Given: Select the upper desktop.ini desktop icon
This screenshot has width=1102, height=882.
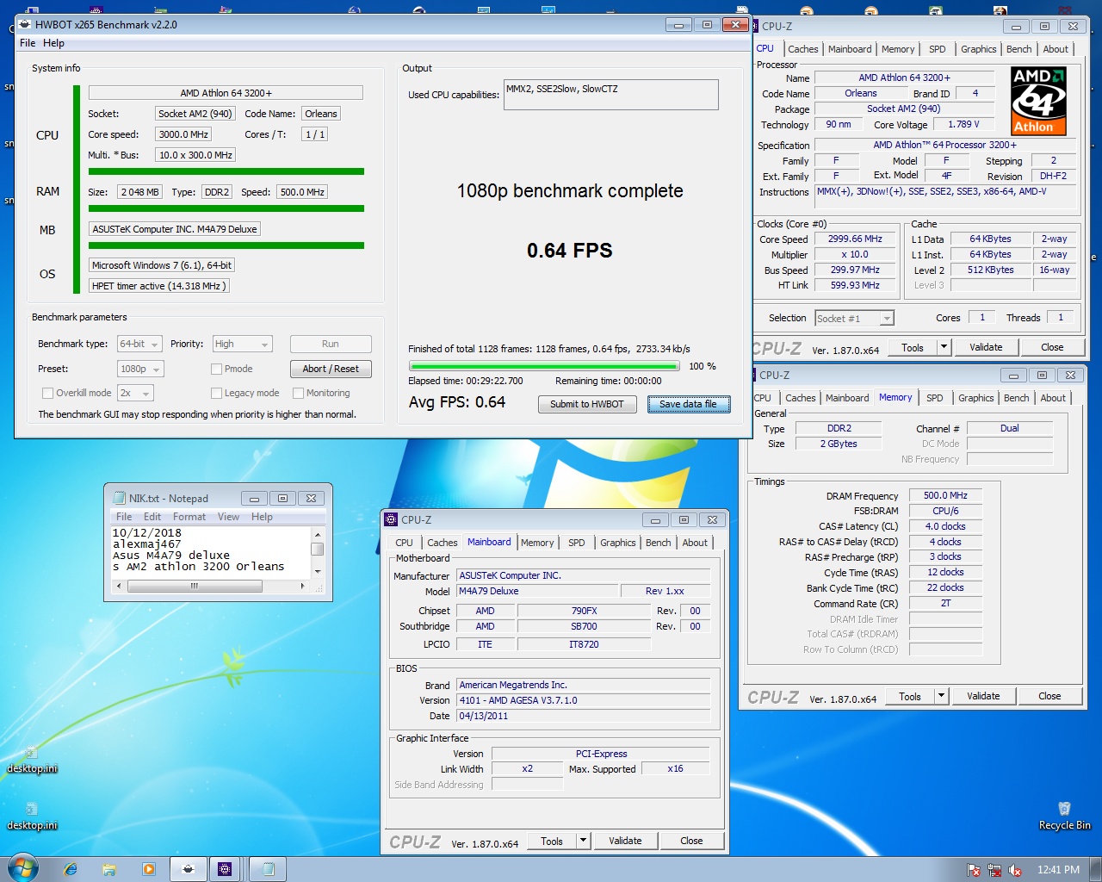Looking at the screenshot, I should coord(32,760).
